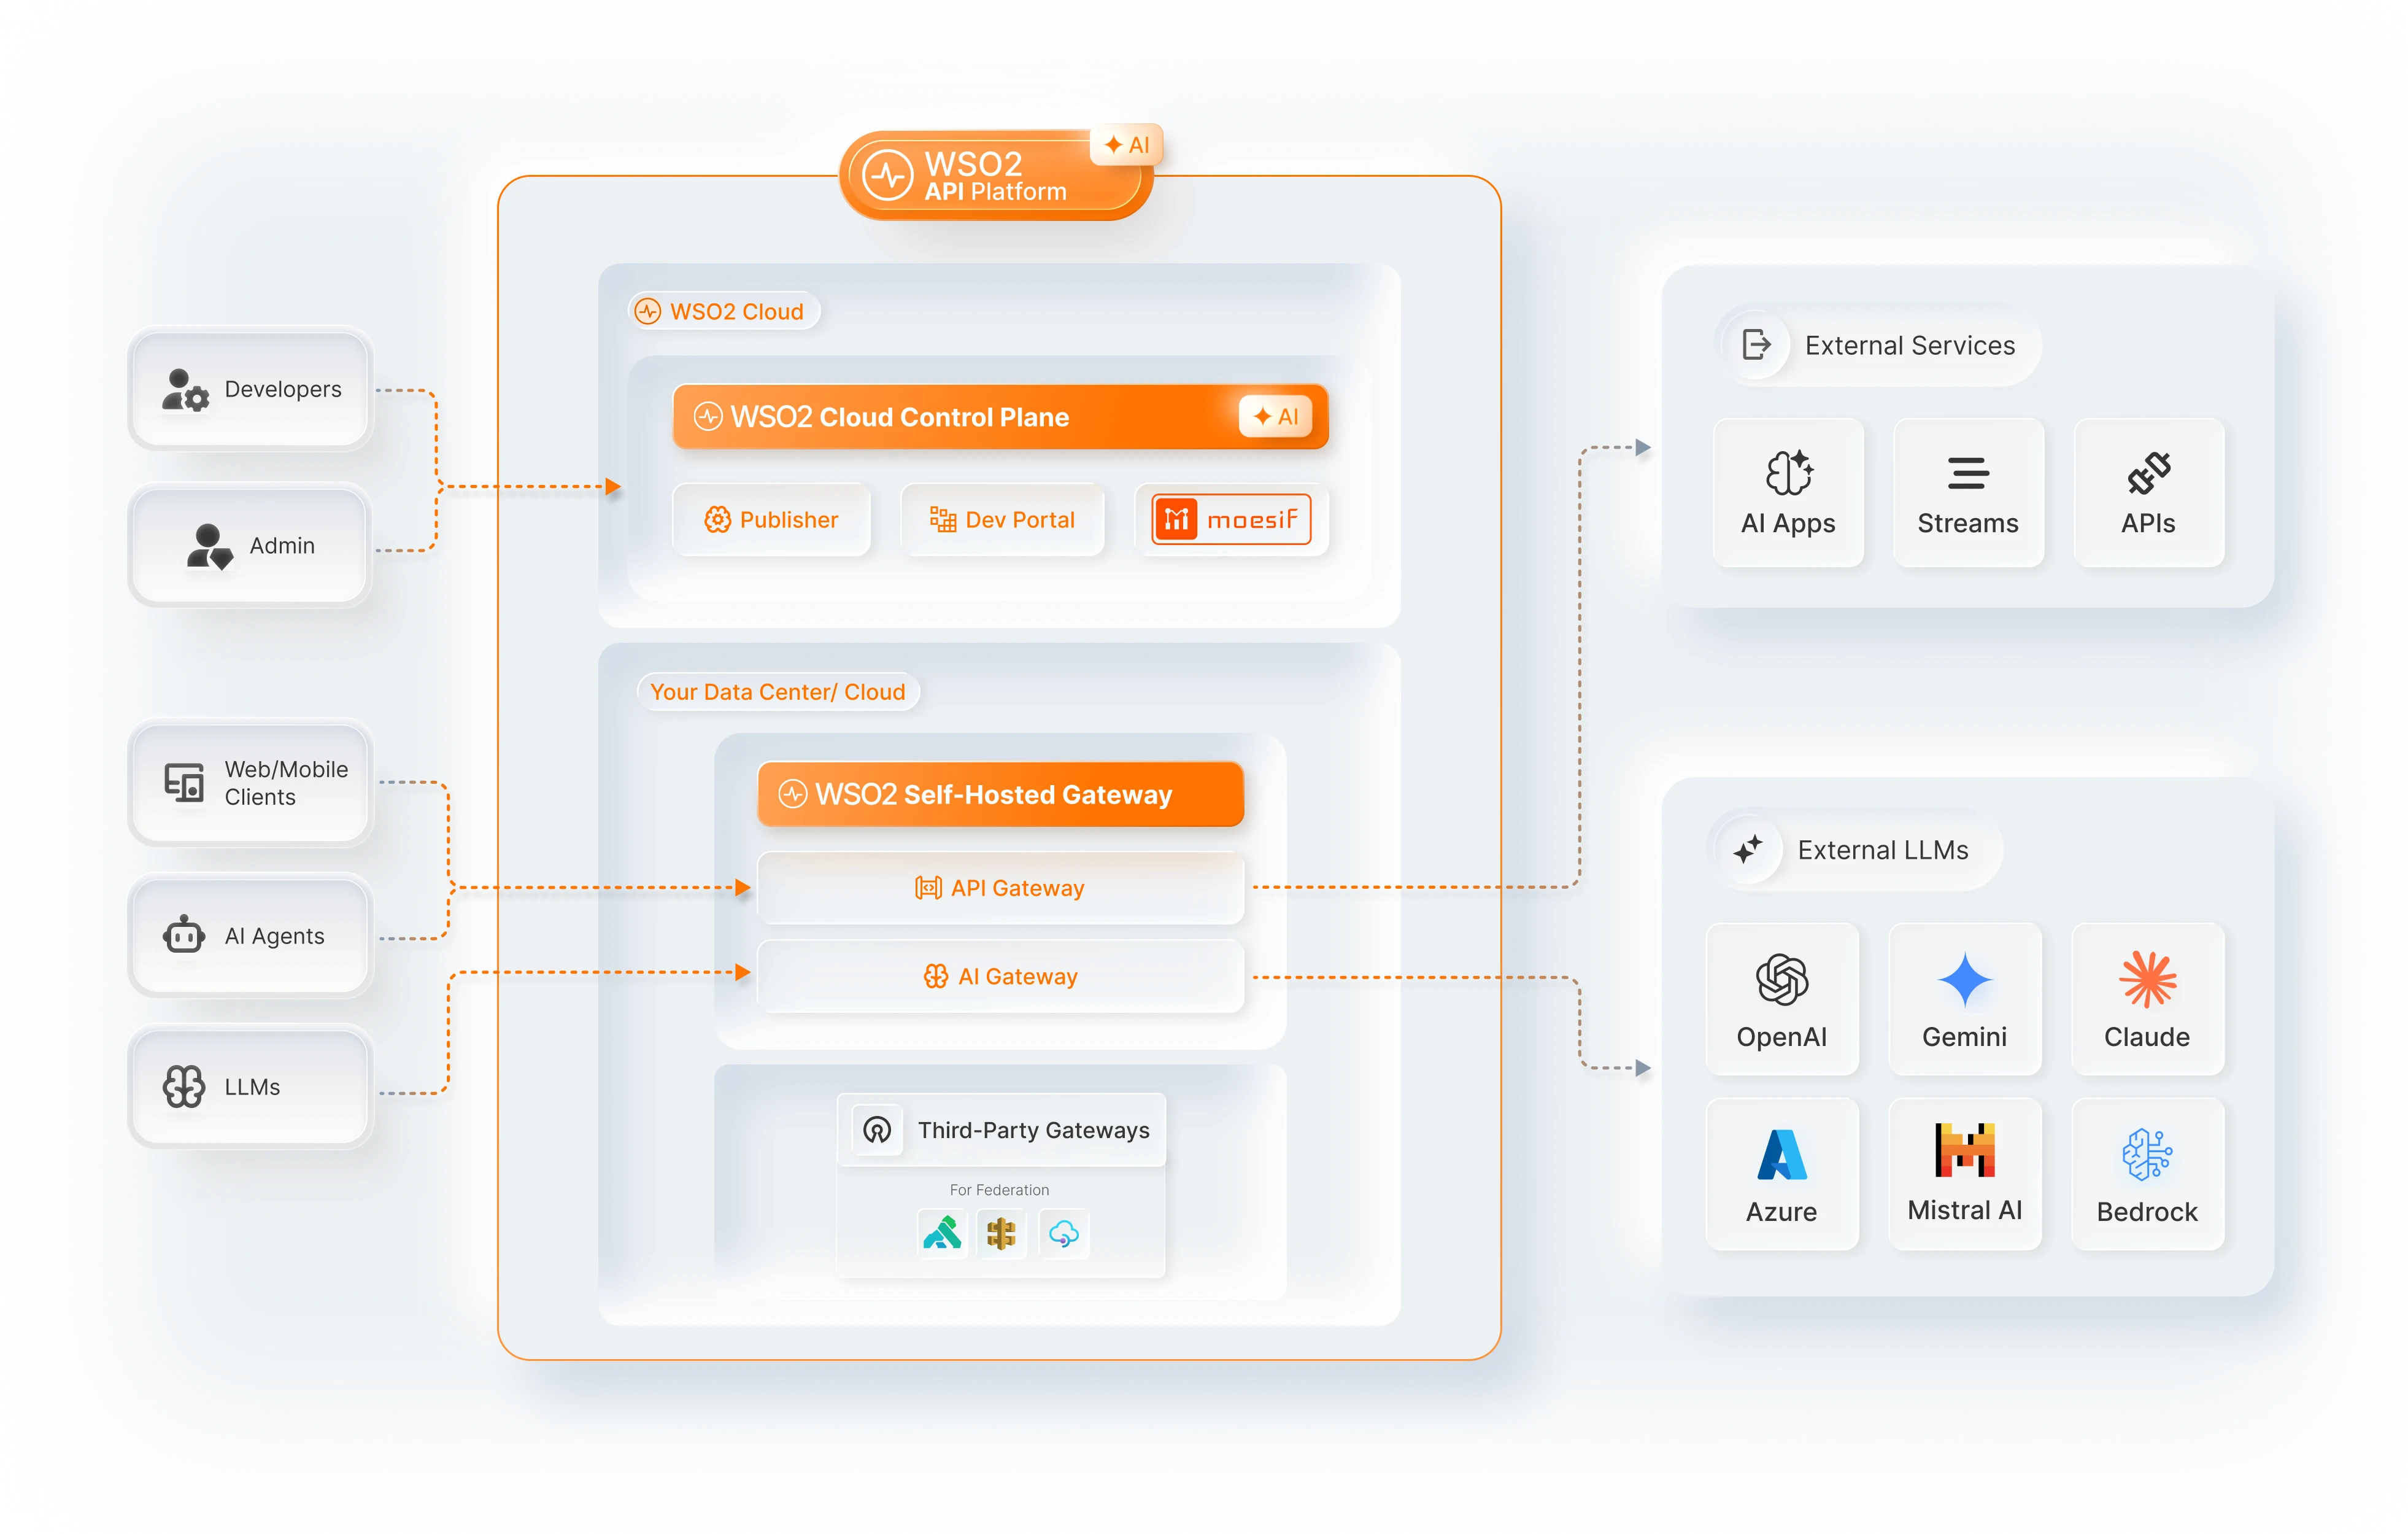Viewport: 2408px width, 1534px height.
Task: Open the WSO2 Cloud Control Plane bar
Action: click(1000, 417)
